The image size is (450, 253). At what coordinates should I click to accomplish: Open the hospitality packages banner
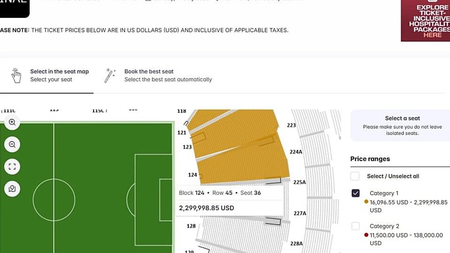tap(425, 21)
